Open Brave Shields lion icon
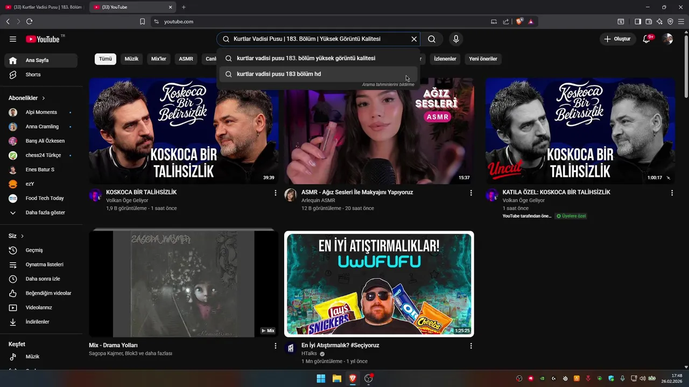 519,21
